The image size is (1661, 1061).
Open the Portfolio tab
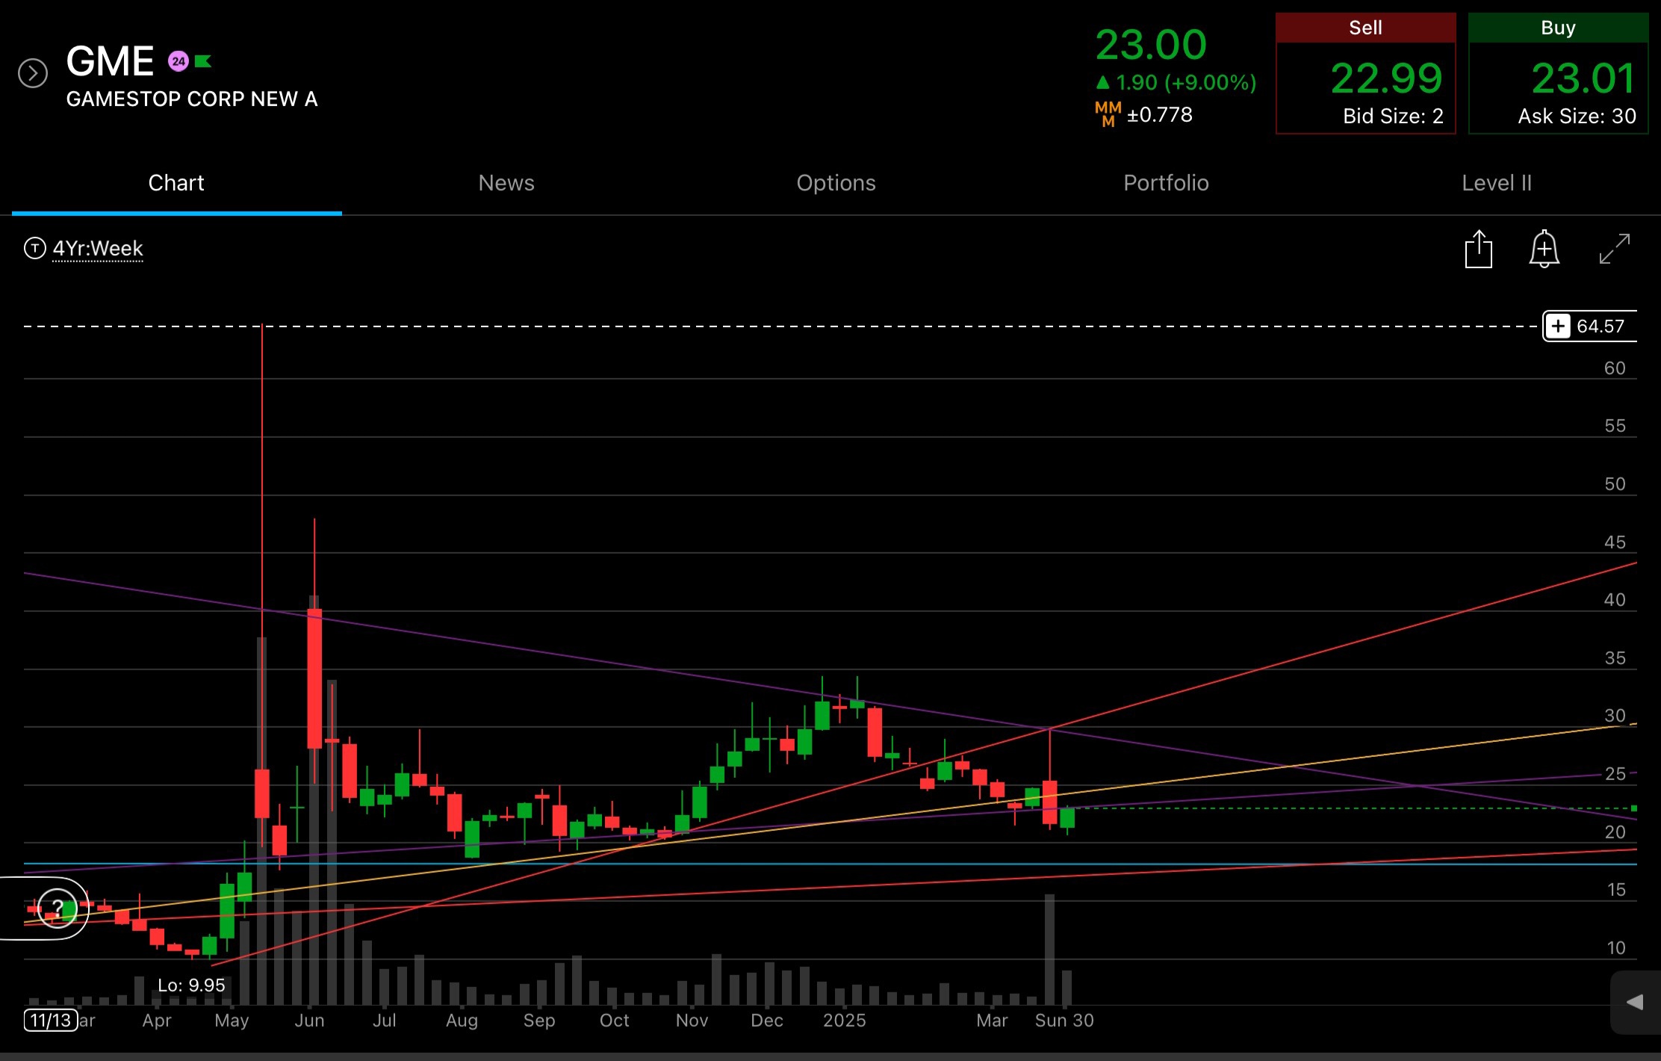[x=1166, y=183]
